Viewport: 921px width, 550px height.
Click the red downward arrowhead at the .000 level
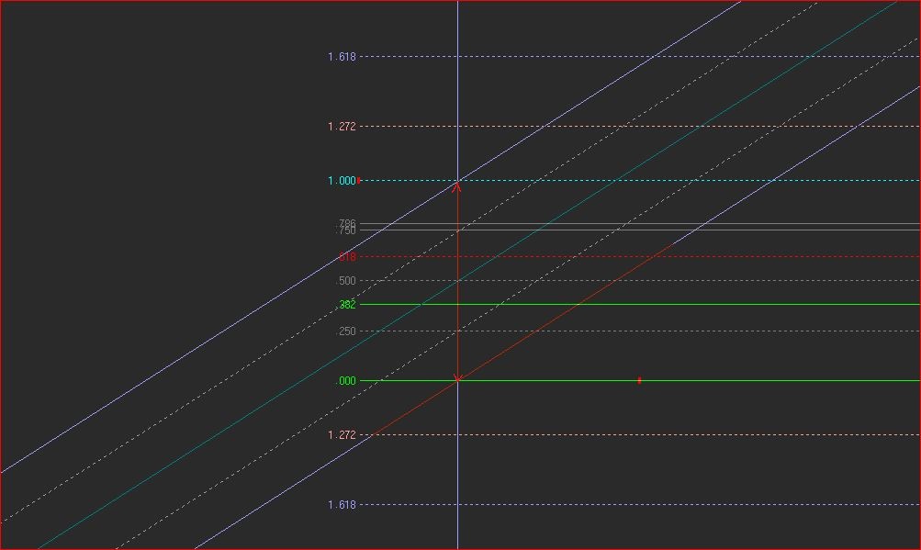click(x=457, y=377)
